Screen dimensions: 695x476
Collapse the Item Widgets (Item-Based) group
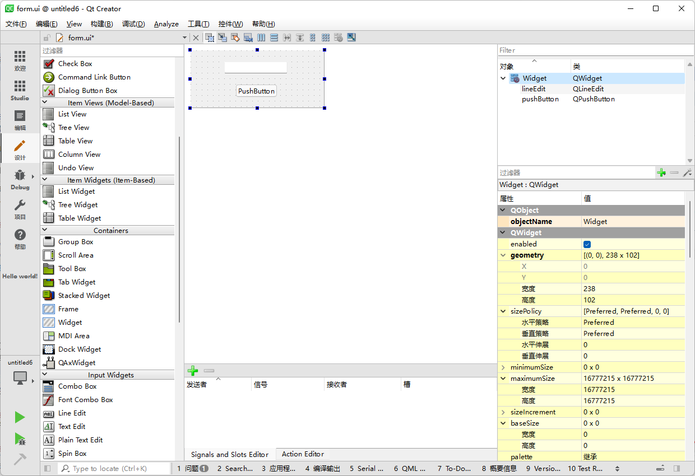click(x=45, y=180)
